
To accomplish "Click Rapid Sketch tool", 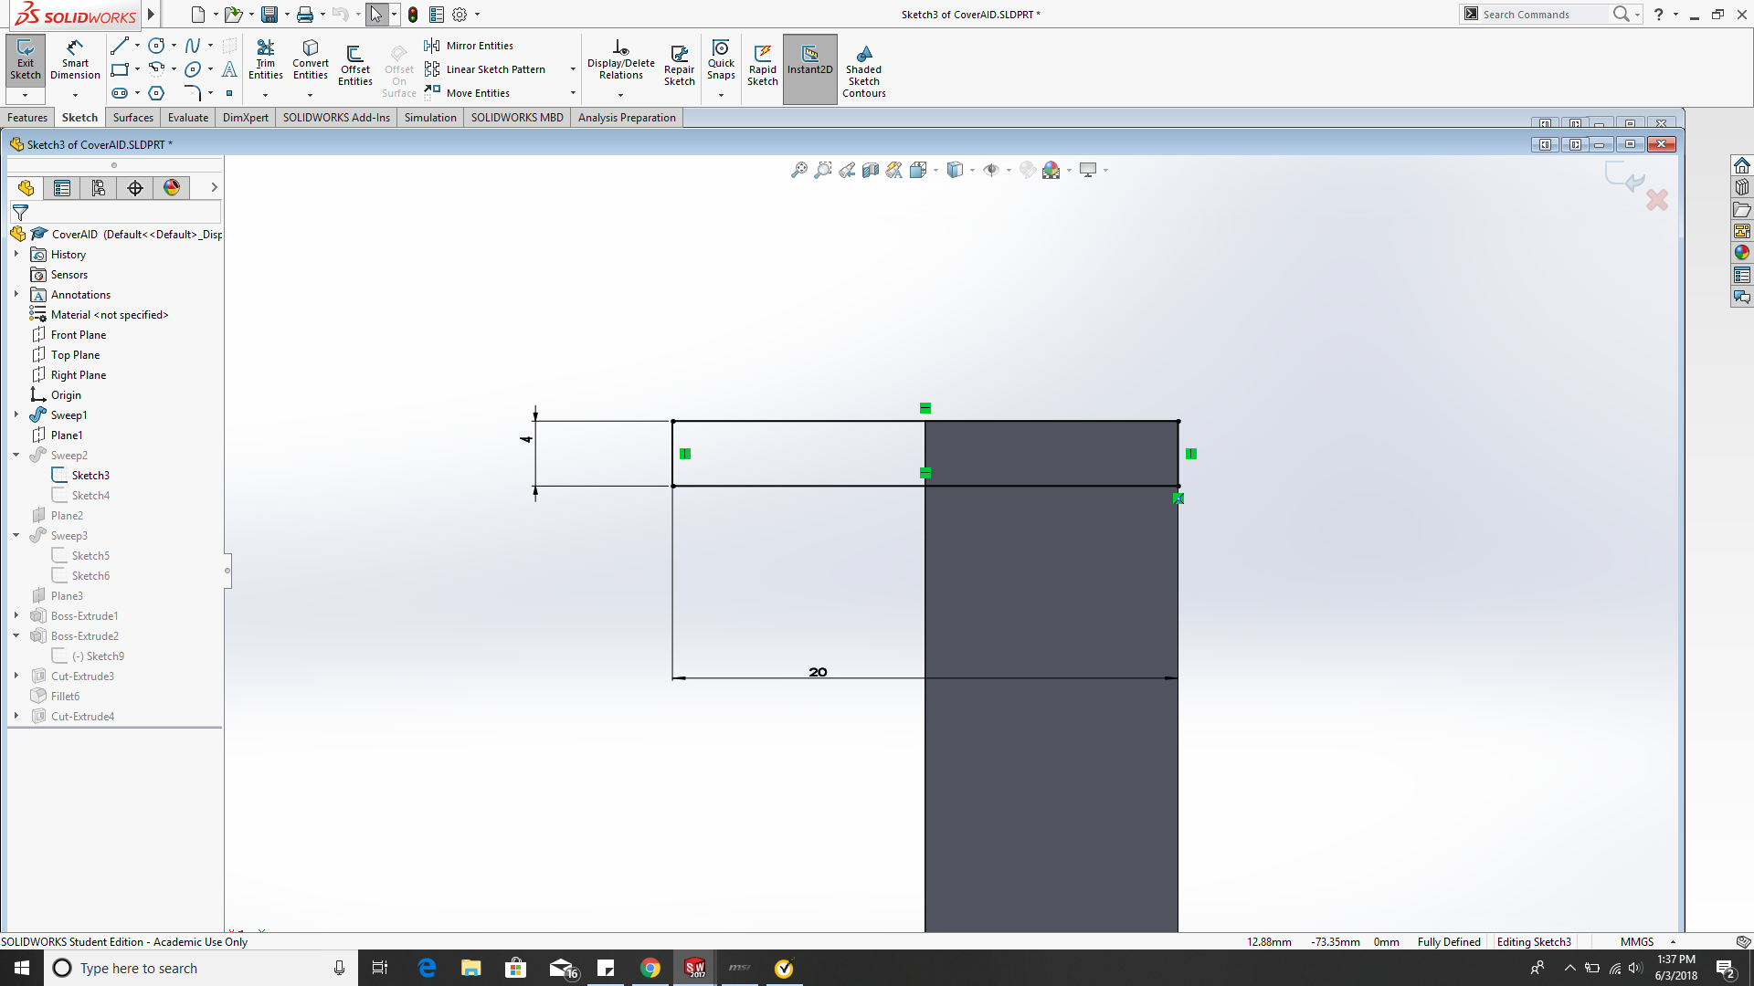I will click(x=763, y=66).
